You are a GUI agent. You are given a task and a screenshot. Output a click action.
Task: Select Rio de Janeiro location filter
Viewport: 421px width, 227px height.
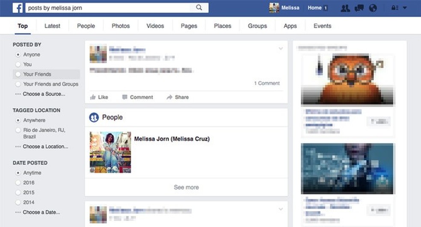18,130
